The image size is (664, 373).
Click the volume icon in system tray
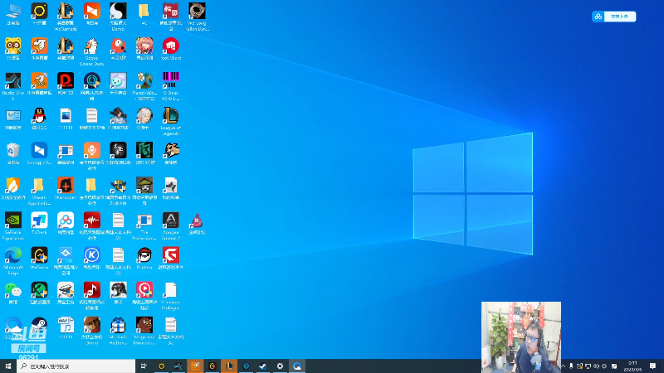click(596, 366)
